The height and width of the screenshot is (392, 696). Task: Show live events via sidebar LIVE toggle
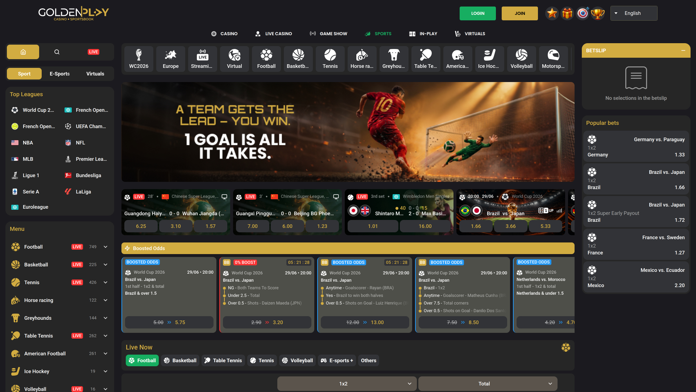[x=94, y=52]
